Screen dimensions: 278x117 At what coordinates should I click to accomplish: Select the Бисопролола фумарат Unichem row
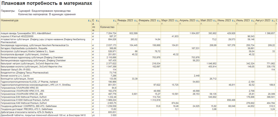pyautogui.click(x=139, y=54)
